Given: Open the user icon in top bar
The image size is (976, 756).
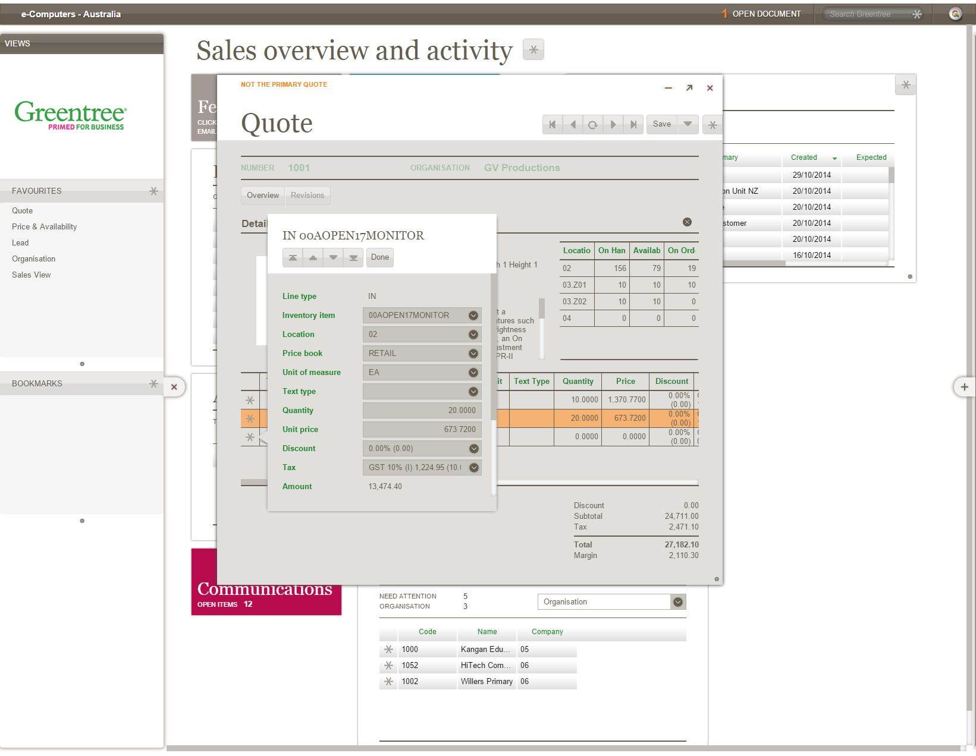Looking at the screenshot, I should click(955, 14).
